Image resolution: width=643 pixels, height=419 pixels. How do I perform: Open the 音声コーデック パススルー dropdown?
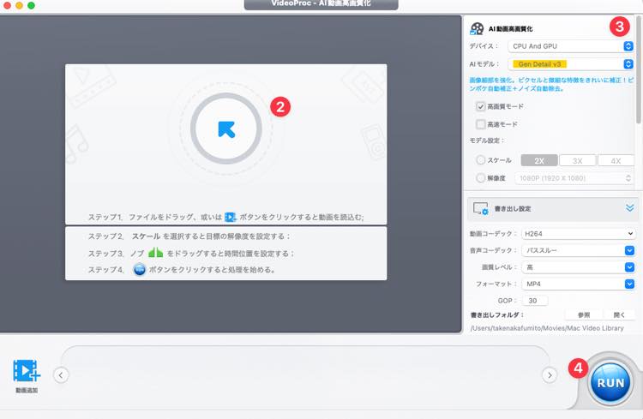pos(578,250)
